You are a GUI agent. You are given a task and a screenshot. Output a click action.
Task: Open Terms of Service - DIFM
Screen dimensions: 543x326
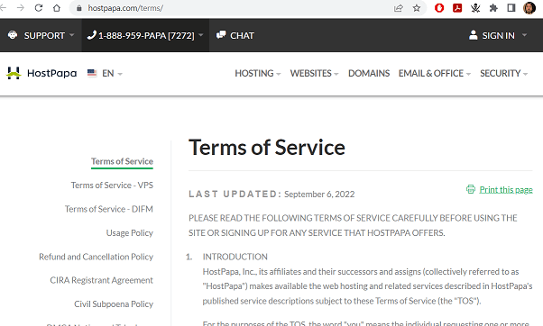pyautogui.click(x=109, y=209)
